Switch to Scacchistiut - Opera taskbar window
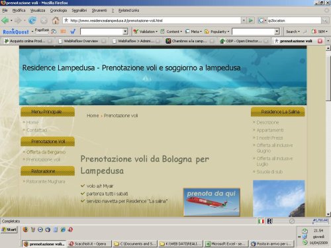The width and height of the screenshot is (331, 248). pyautogui.click(x=89, y=244)
